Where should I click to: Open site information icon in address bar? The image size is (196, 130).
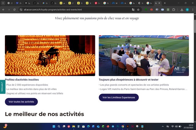pos(21,9)
